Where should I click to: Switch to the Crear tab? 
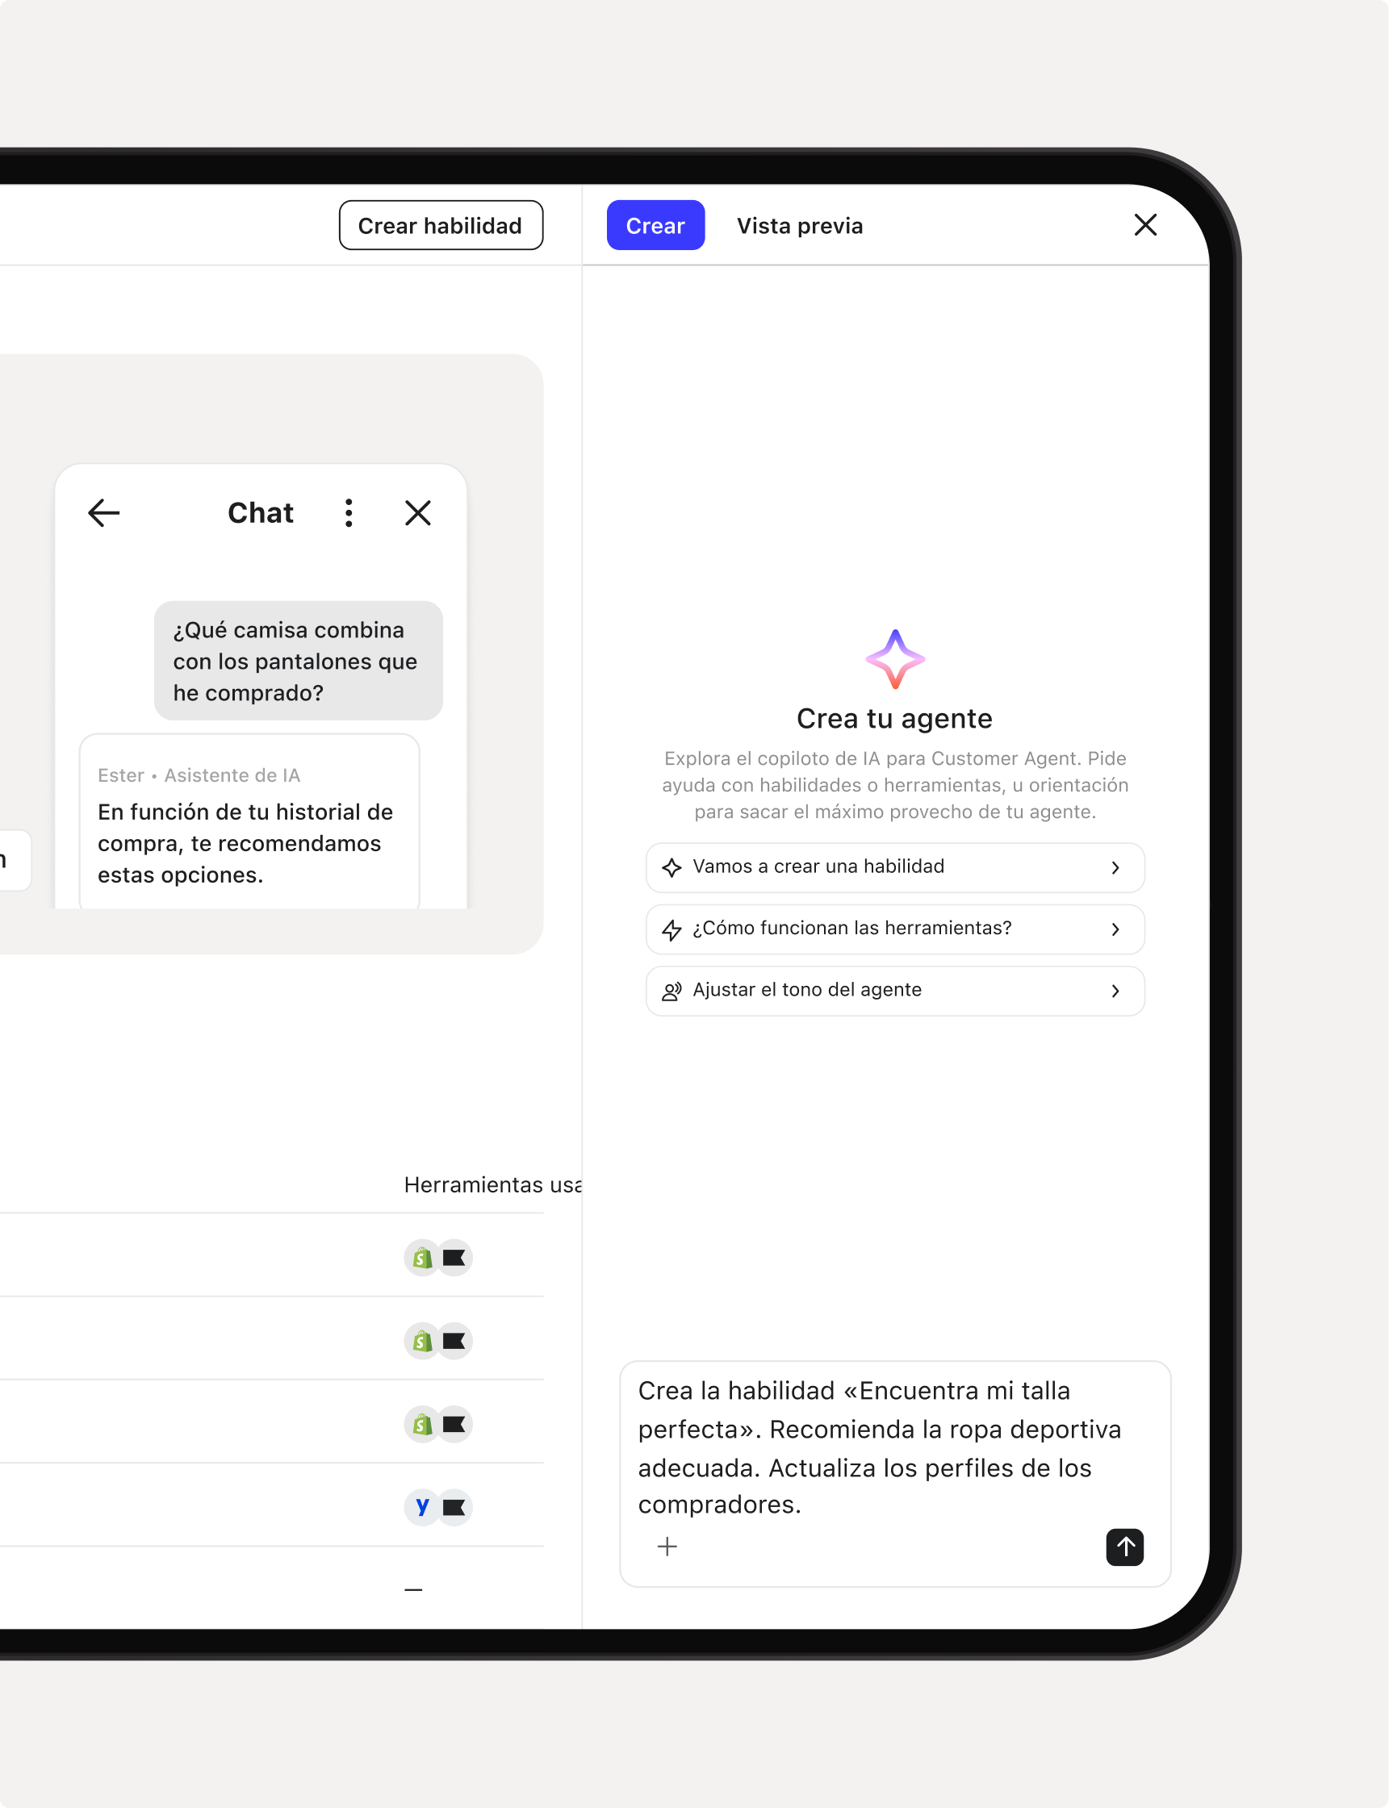click(x=655, y=225)
